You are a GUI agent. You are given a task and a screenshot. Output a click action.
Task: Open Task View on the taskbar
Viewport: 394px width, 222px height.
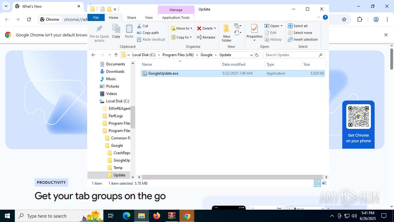[111, 216]
